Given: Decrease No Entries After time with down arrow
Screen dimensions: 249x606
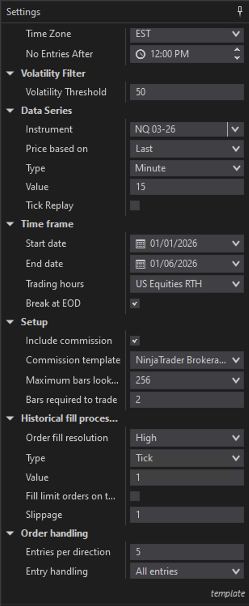Looking at the screenshot, I should pos(237,58).
